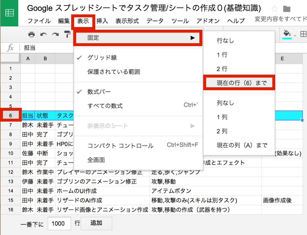Toggle the グリッド線 option
307x235 pixels.
(138, 57)
